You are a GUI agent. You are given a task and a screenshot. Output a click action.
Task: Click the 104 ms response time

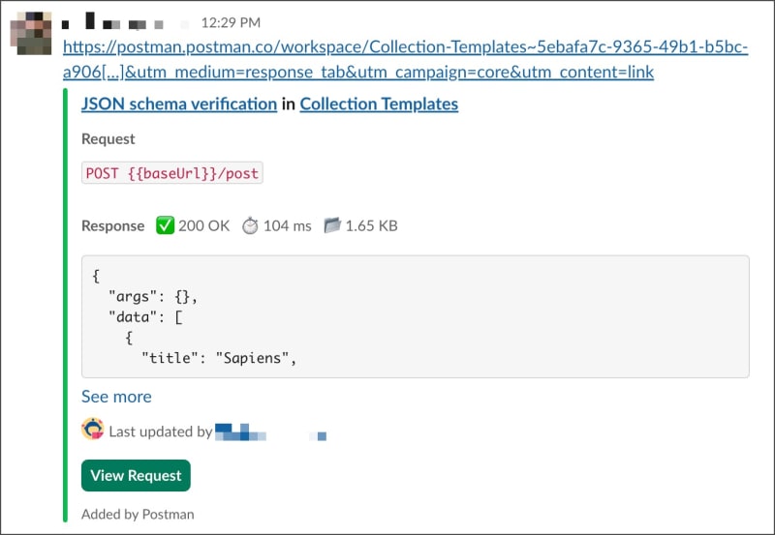tap(287, 225)
